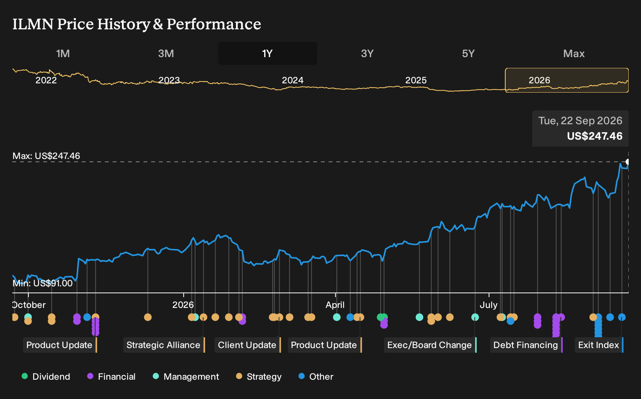
Task: Open the Client Update event label
Action: coord(248,345)
